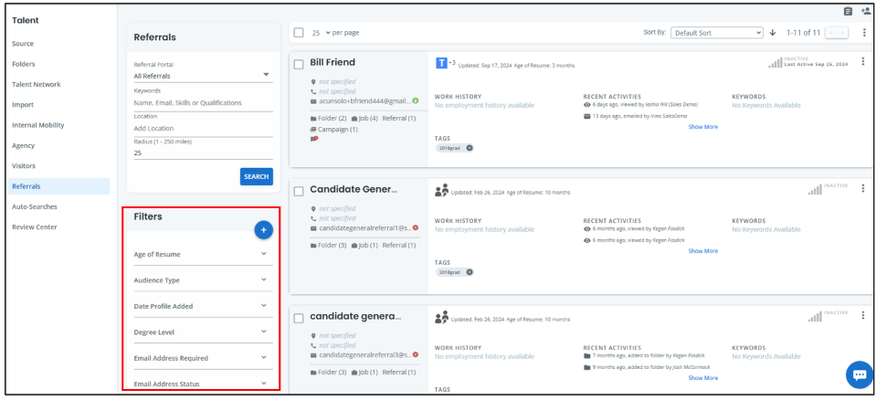Expand Email Address Status filter
The image size is (876, 400).
(204, 384)
